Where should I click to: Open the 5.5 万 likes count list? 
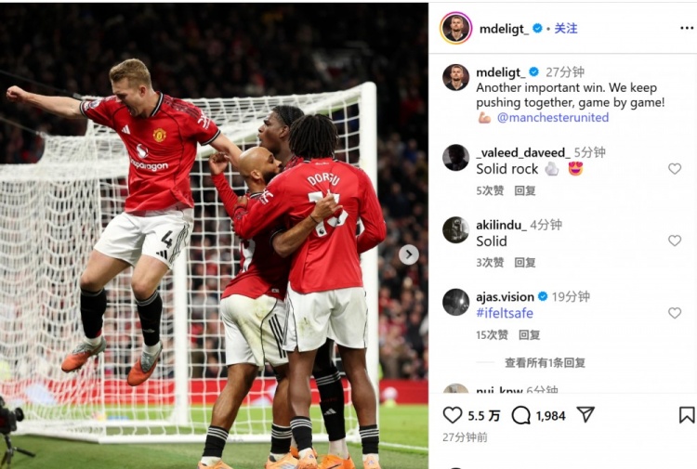pyautogui.click(x=483, y=416)
